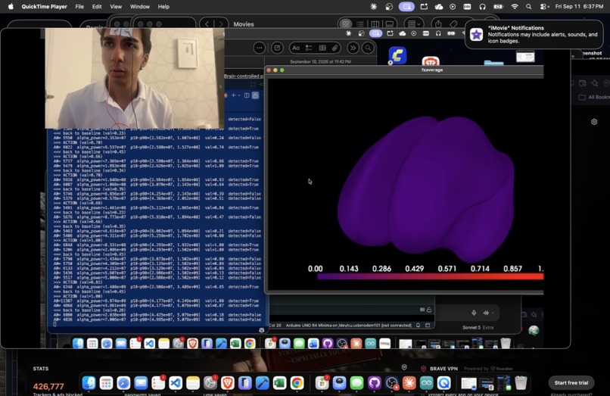Click Start free trial in Brave
This screenshot has width=610, height=396.
(x=571, y=383)
